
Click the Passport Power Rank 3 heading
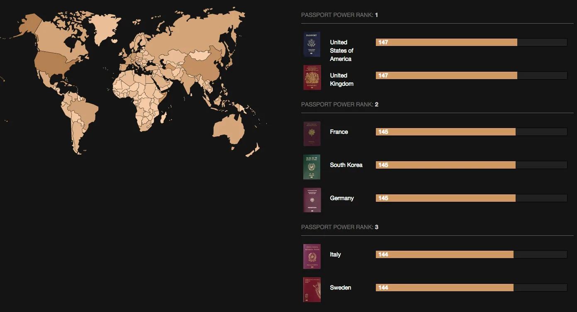click(x=339, y=227)
